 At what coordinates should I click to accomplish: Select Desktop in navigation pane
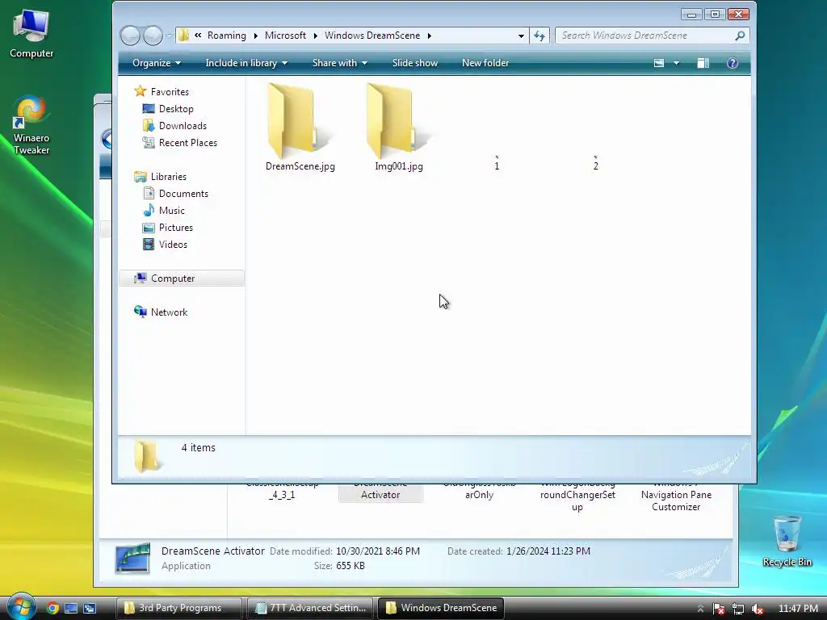175,109
